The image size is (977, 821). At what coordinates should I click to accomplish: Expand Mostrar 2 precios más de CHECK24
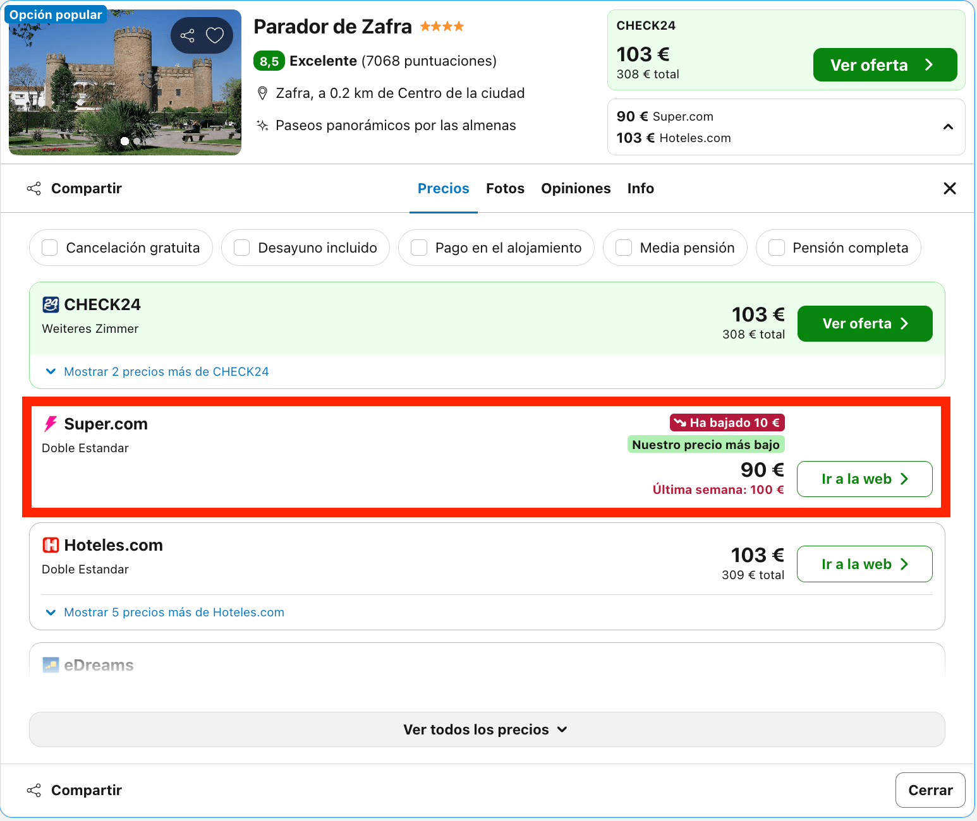coord(158,371)
